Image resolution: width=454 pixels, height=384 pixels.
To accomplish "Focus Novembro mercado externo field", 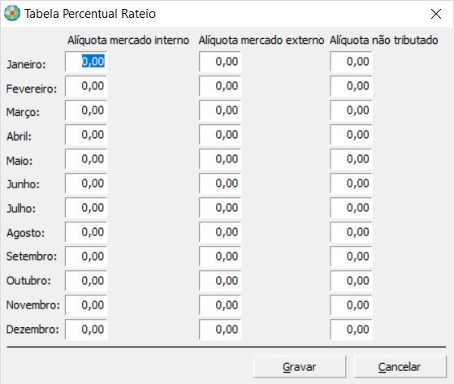I will click(220, 304).
